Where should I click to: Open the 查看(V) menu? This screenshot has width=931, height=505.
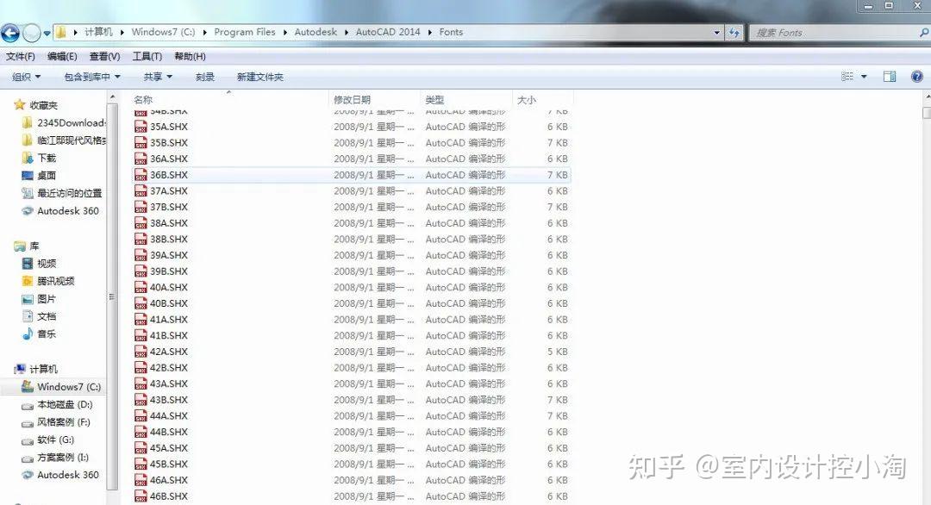[x=104, y=56]
